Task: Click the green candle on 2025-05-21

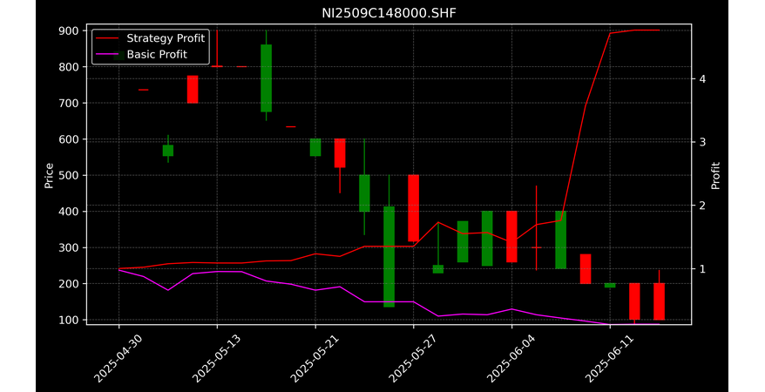Action: point(315,147)
